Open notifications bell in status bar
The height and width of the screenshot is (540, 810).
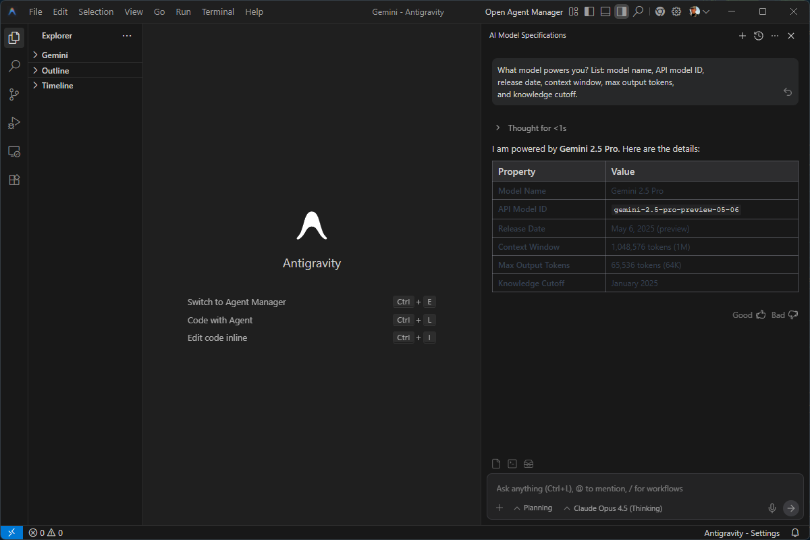coord(795,533)
